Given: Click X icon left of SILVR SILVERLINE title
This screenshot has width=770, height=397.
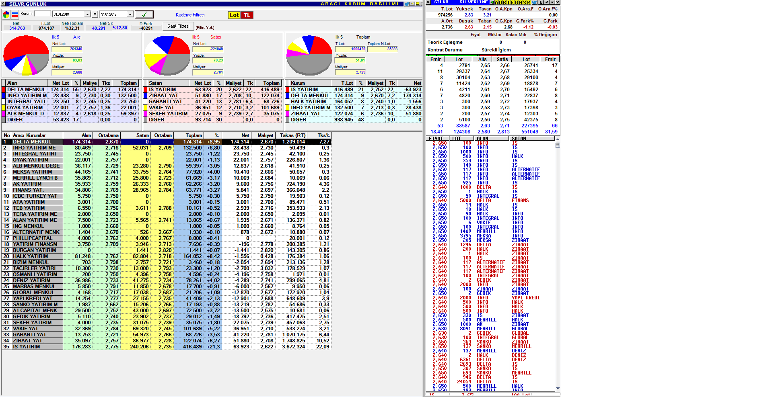Looking at the screenshot, I should coord(428,2).
